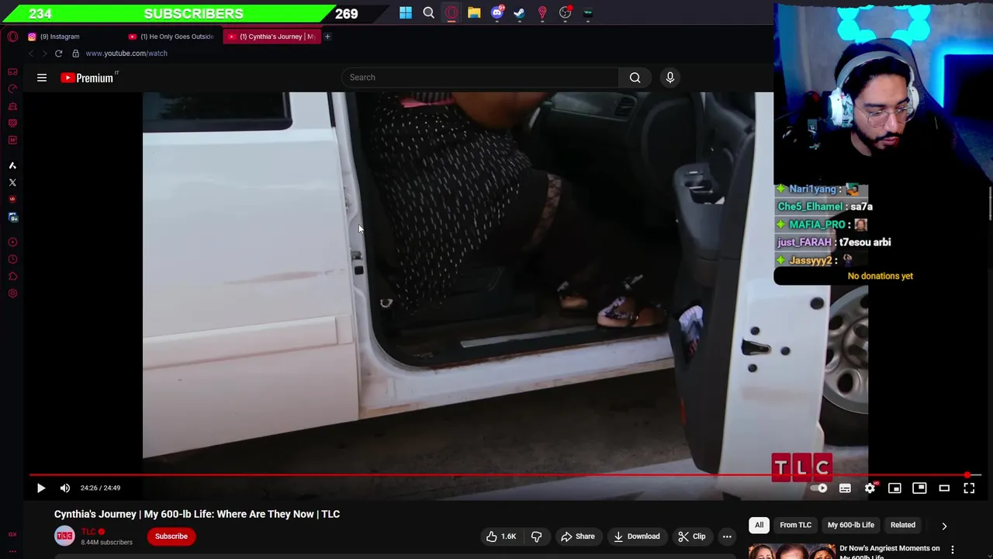Open Steam from taskbar
The width and height of the screenshot is (993, 559).
tap(520, 12)
